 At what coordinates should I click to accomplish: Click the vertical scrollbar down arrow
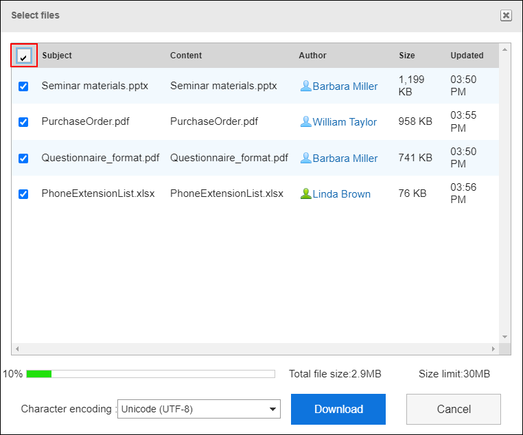coord(504,337)
